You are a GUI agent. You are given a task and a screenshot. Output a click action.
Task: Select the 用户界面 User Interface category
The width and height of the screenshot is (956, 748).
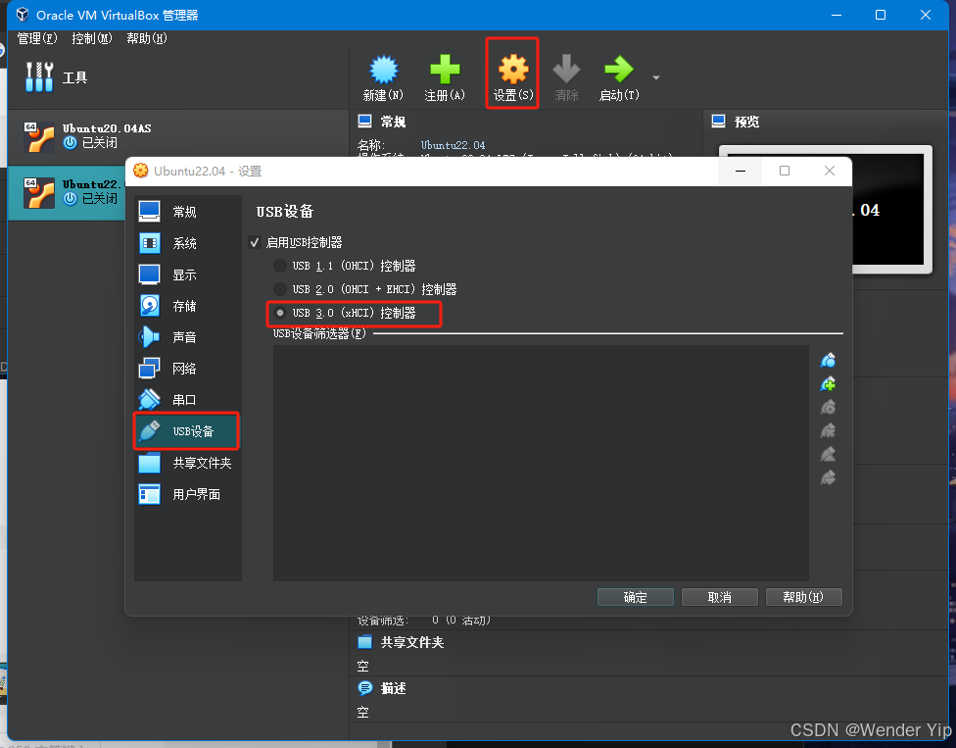(x=187, y=494)
